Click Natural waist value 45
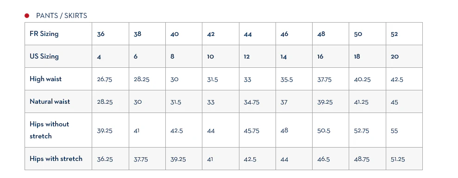The width and height of the screenshot is (458, 178). point(394,102)
